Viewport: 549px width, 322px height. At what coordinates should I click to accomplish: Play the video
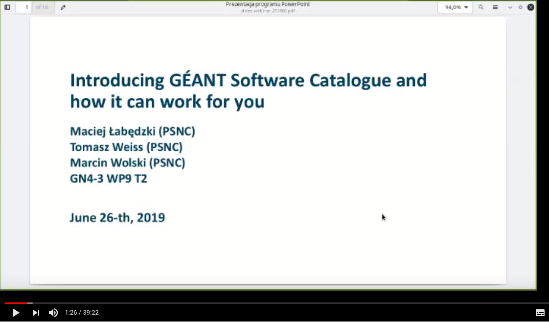(16, 313)
